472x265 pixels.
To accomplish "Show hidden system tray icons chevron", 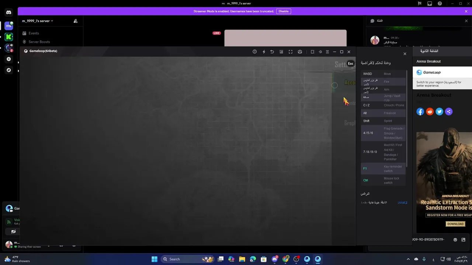I will [408, 259].
